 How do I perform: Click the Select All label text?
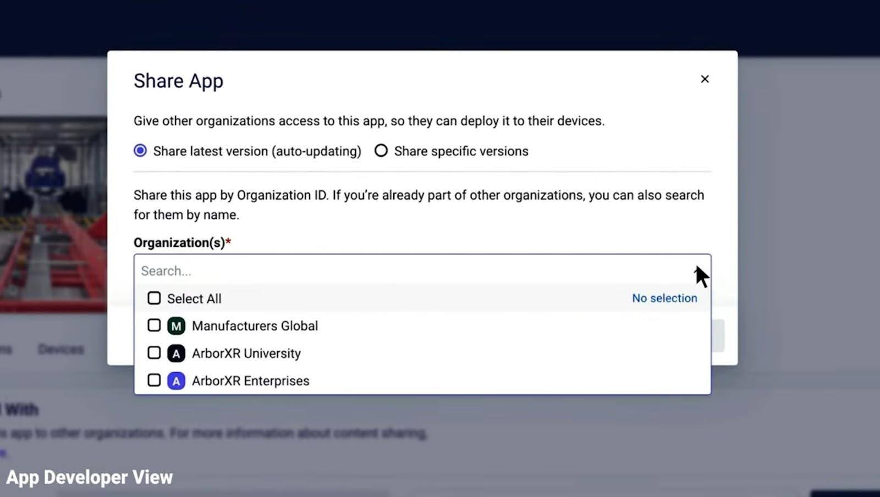click(194, 299)
